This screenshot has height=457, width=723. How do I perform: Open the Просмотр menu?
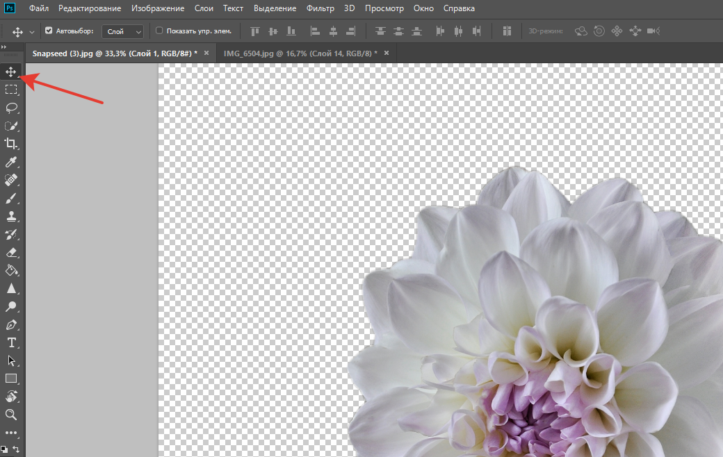point(384,8)
